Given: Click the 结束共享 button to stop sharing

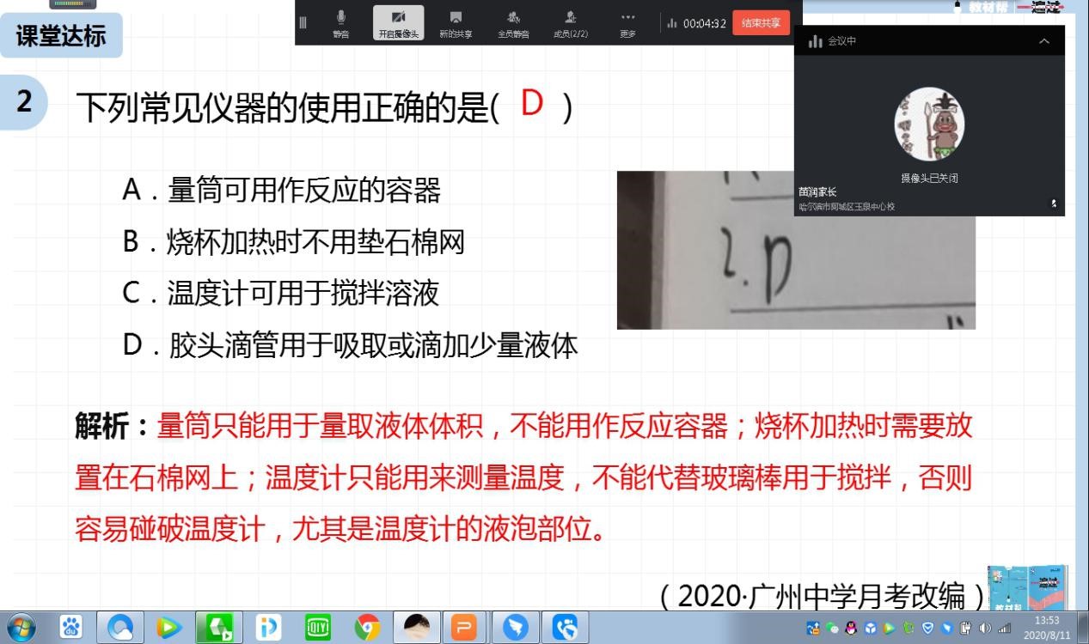Looking at the screenshot, I should click(x=761, y=23).
